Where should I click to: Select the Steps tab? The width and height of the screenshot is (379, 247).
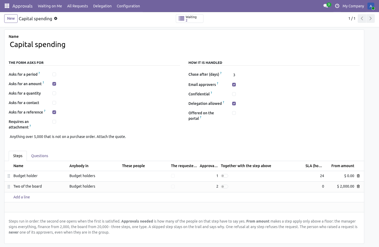pyautogui.click(x=18, y=156)
